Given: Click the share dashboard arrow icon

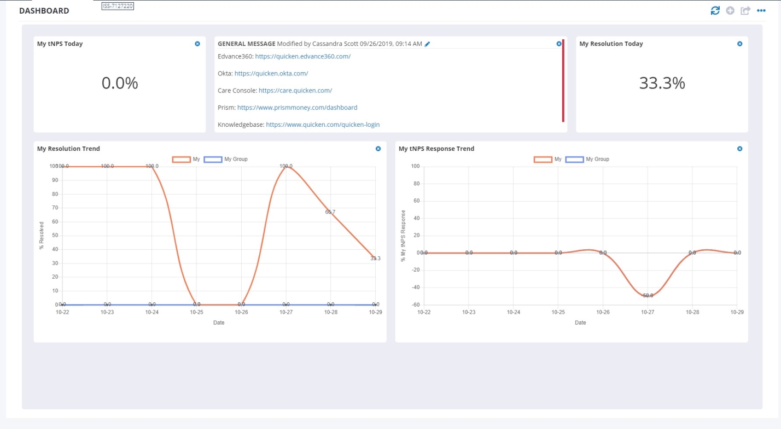Looking at the screenshot, I should click(x=745, y=11).
